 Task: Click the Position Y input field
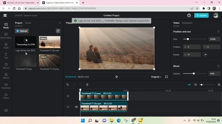[x=211, y=47]
